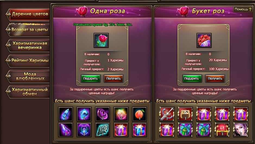Click the single rose item icon

[101, 41]
